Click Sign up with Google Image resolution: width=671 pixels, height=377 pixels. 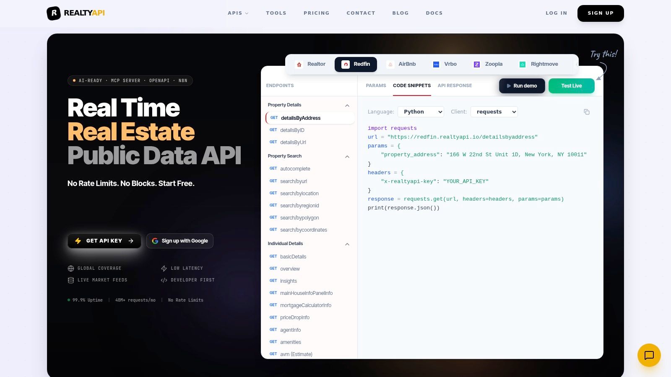point(180,241)
